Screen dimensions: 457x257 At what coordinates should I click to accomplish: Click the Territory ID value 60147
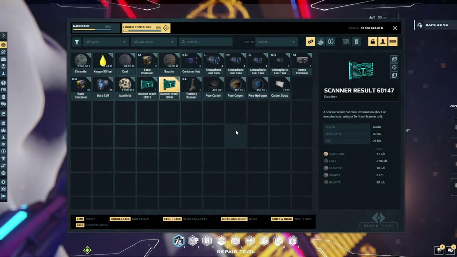tap(377, 134)
